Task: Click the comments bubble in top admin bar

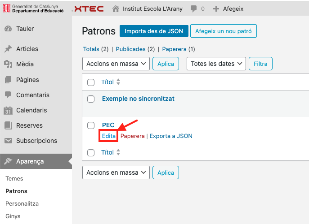Action: pos(193,9)
